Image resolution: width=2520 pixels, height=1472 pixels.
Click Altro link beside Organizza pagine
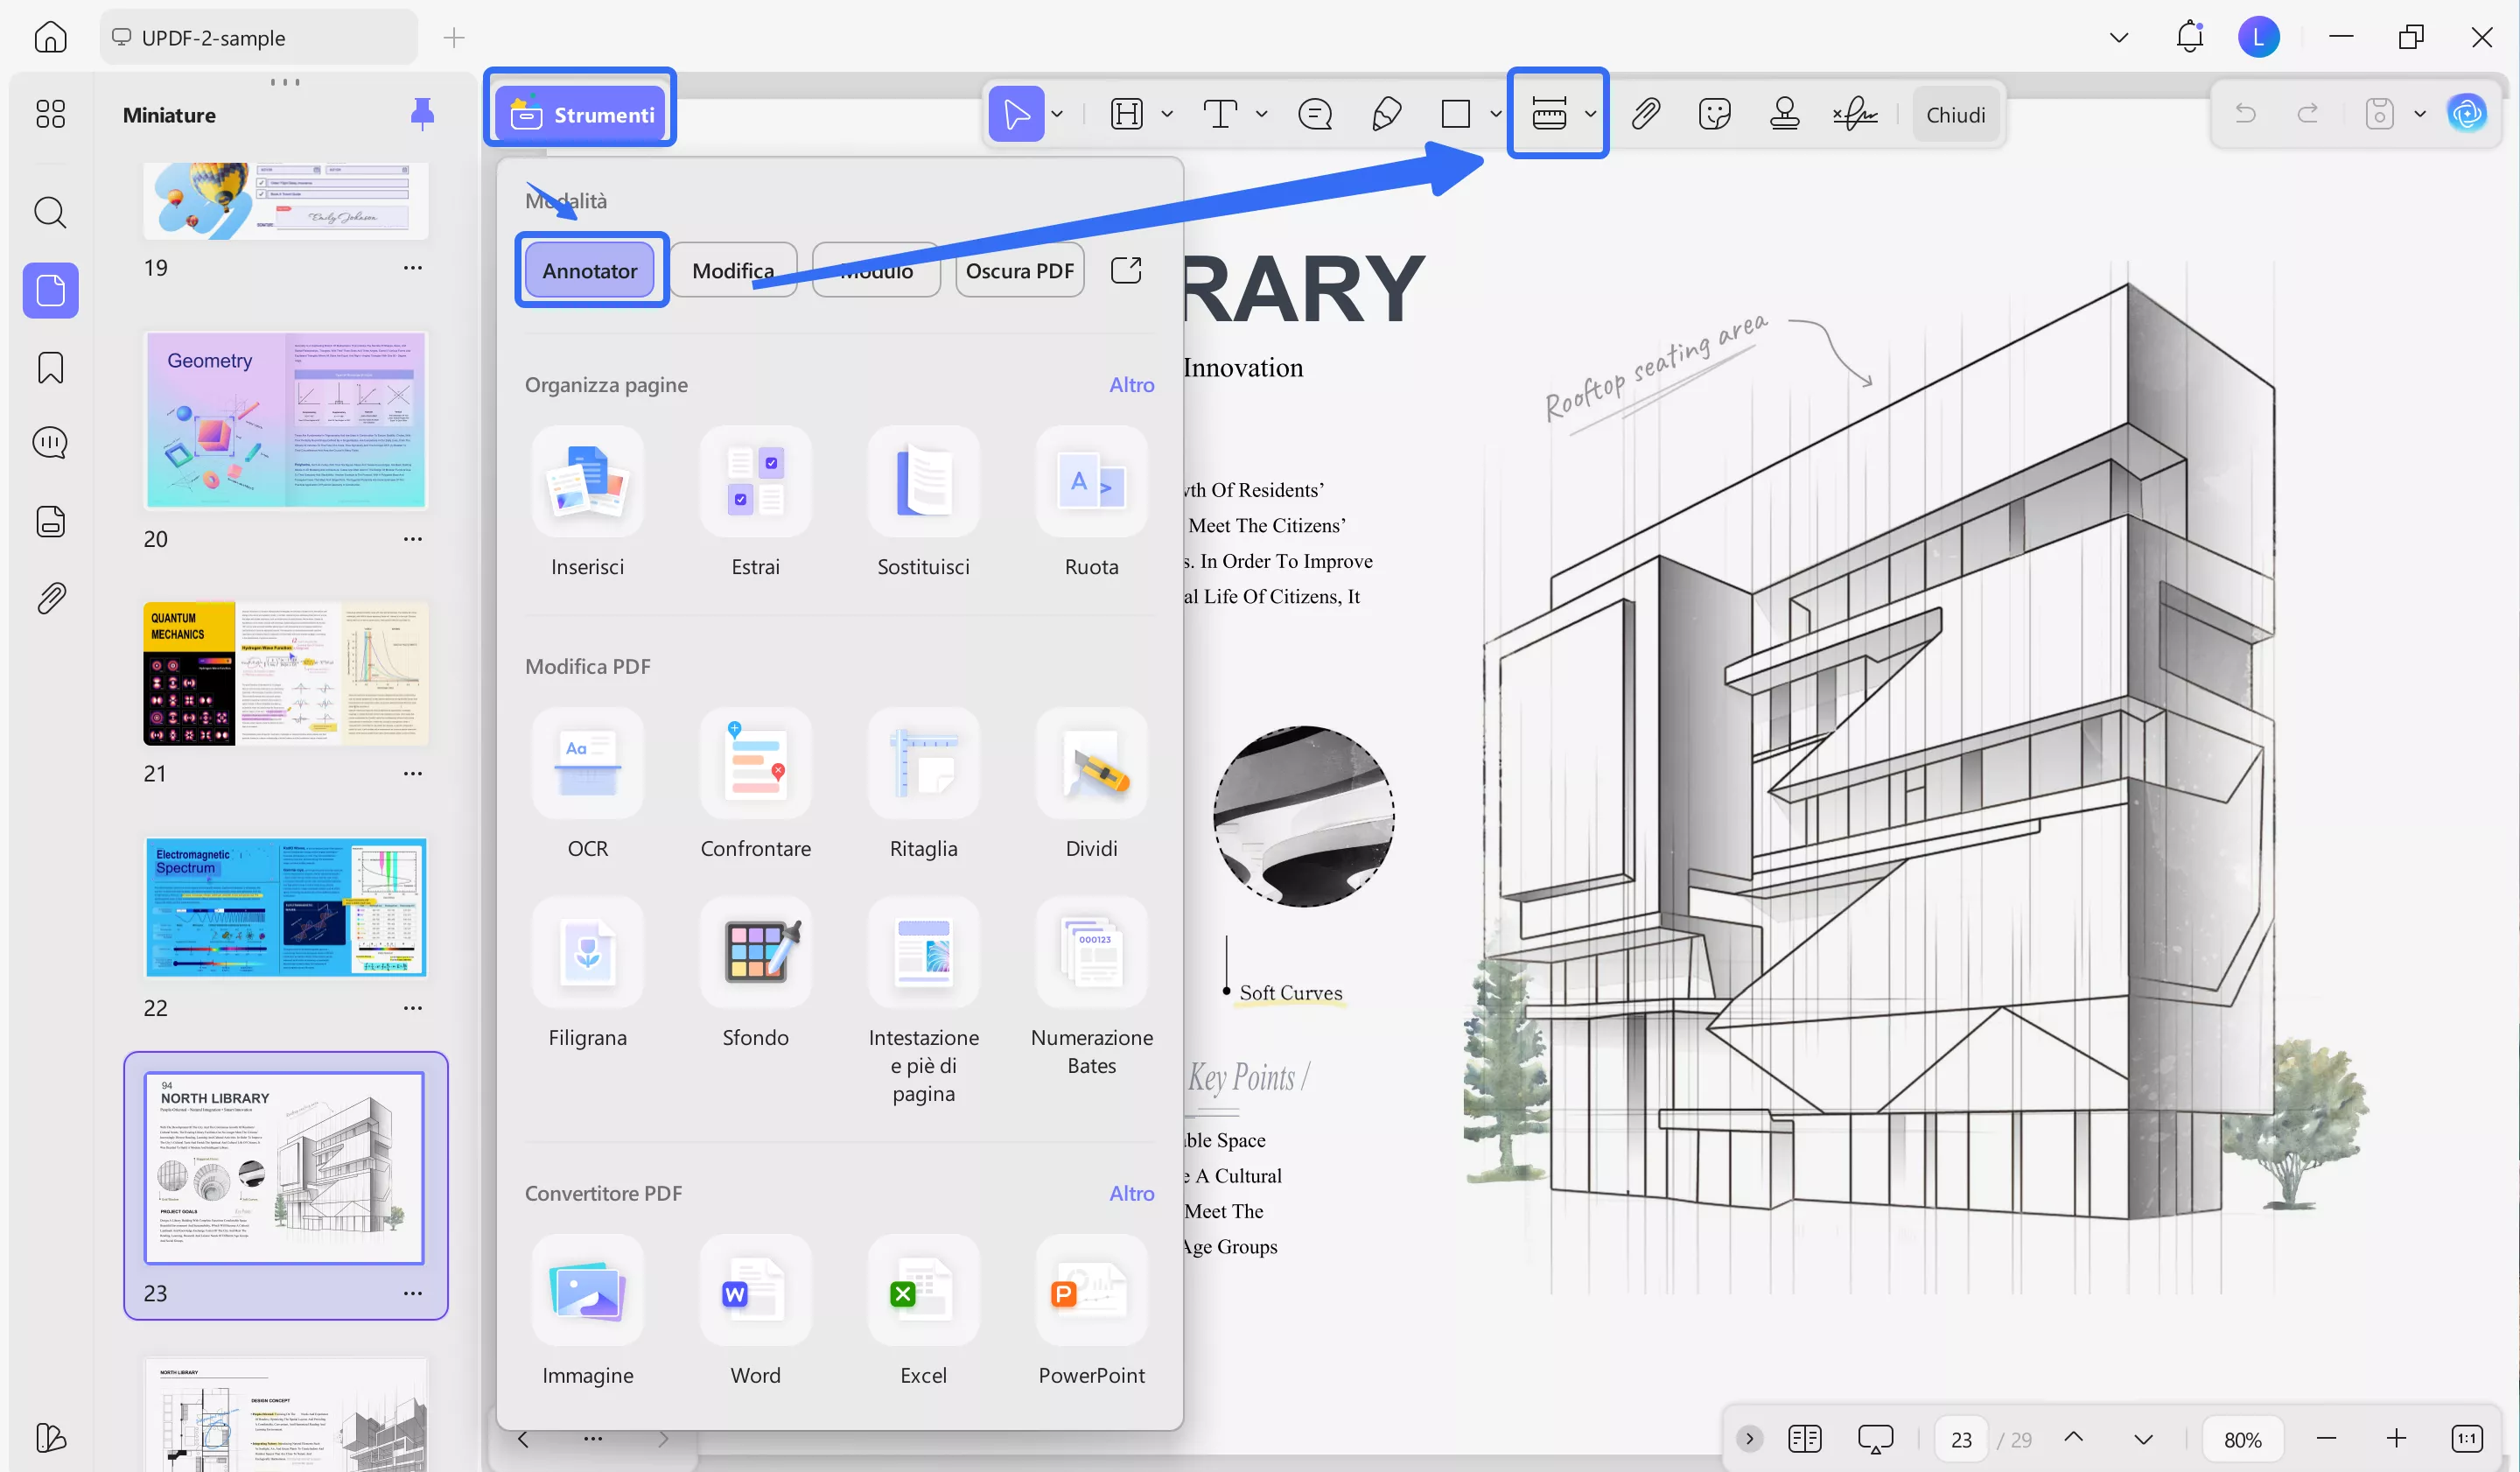[x=1131, y=385]
